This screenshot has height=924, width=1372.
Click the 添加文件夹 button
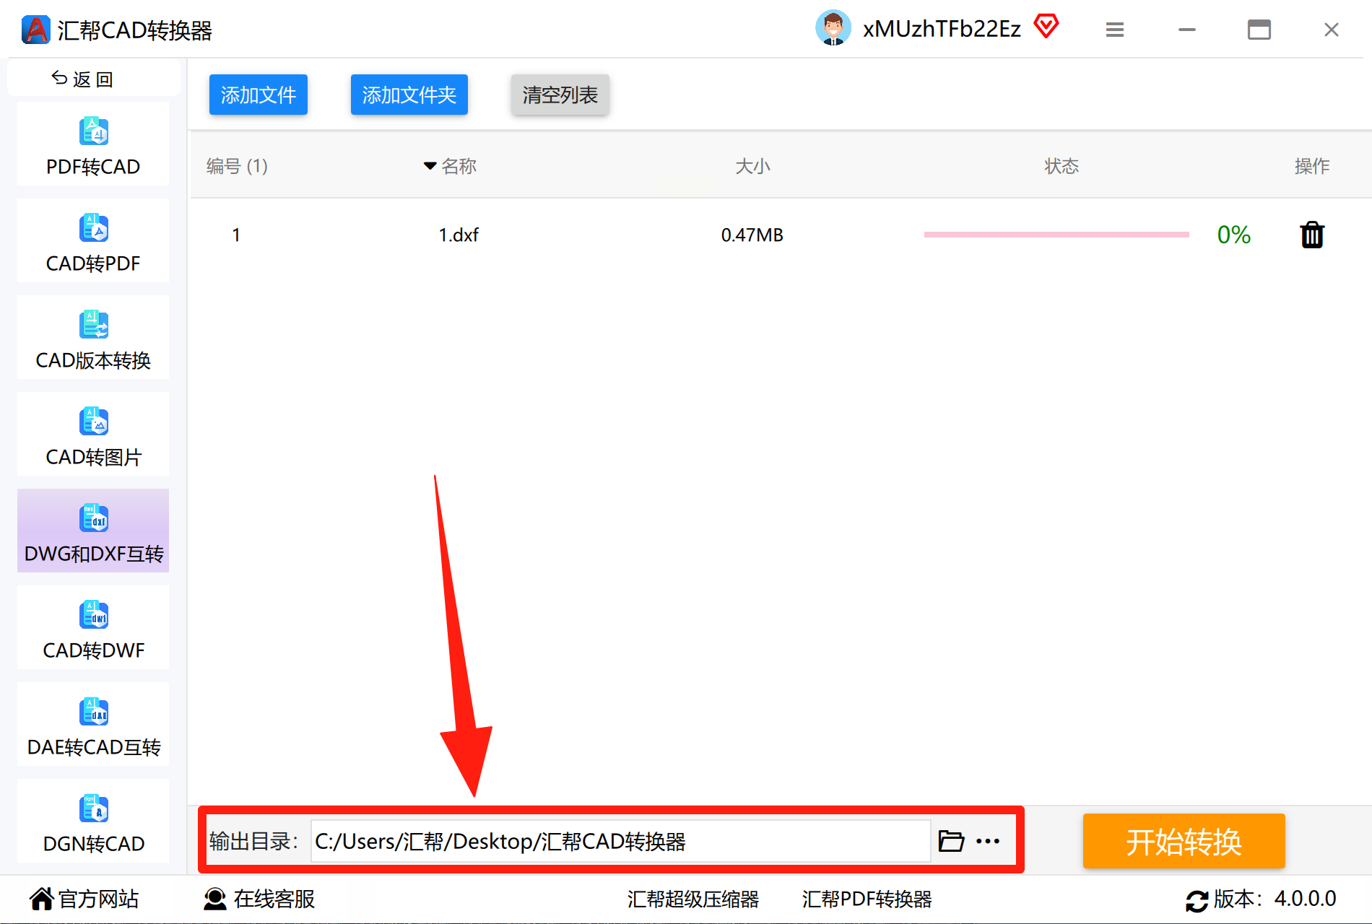click(409, 95)
